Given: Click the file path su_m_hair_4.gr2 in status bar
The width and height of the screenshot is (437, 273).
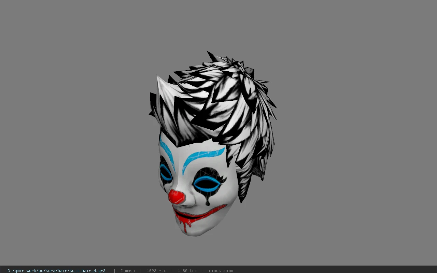Looking at the screenshot, I should (56, 271).
